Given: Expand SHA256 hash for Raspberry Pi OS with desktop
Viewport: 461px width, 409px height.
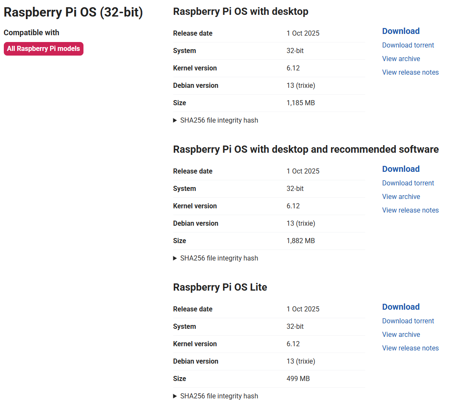Looking at the screenshot, I should pyautogui.click(x=216, y=120).
